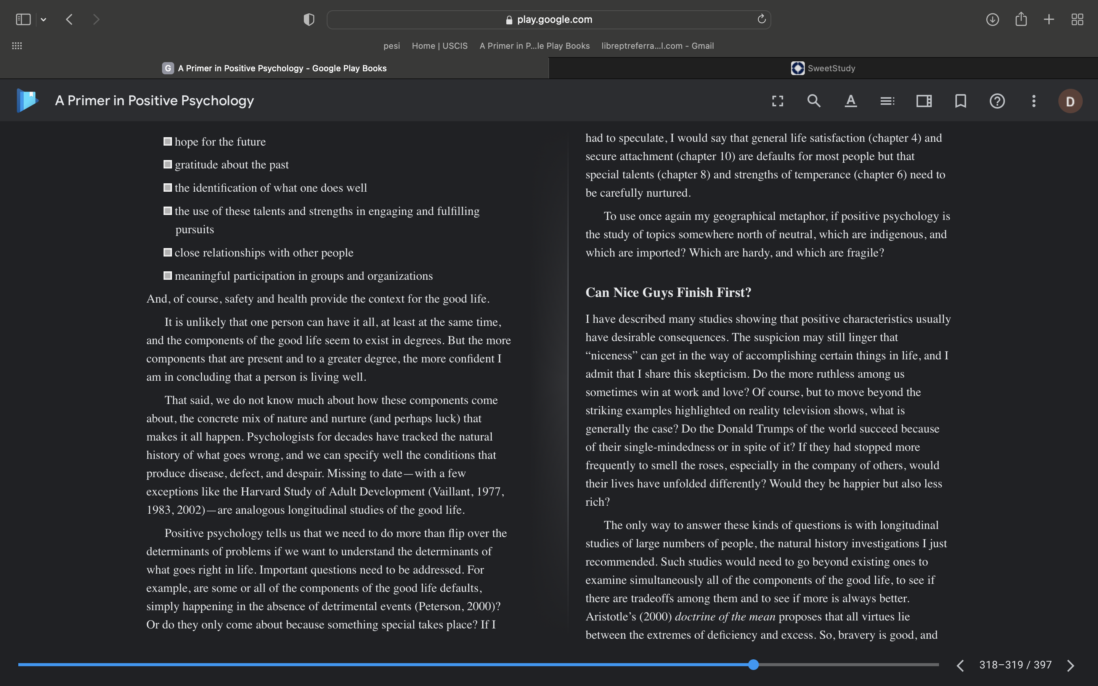Toggle the Safari sidebar
Viewport: 1098px width, 686px height.
pyautogui.click(x=23, y=19)
